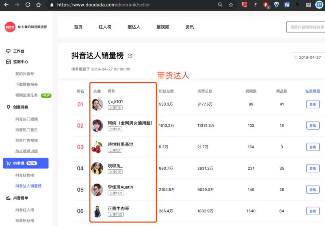Click the 点赞总数 column header

pos(205,91)
